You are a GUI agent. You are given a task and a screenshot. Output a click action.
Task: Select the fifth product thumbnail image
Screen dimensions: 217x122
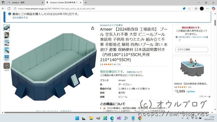(x=7, y=58)
